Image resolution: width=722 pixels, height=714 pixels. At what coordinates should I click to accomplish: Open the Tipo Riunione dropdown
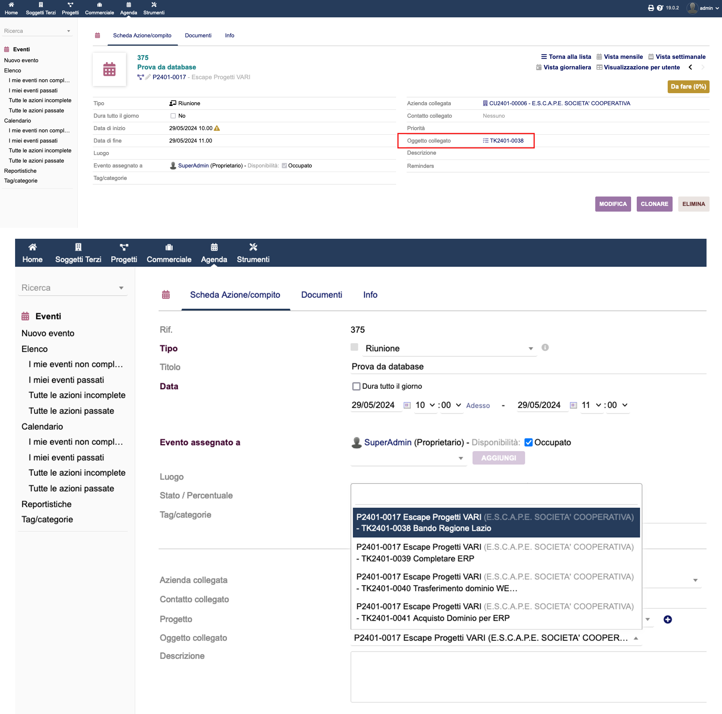449,349
